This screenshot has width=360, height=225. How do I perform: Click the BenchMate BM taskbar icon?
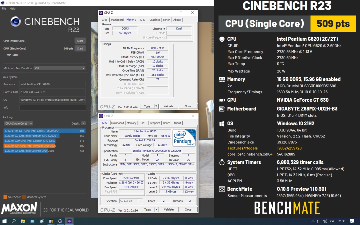(x=51, y=221)
